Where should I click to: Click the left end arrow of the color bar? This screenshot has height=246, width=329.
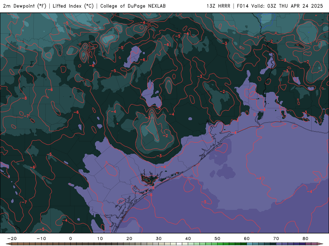[x=9, y=244]
